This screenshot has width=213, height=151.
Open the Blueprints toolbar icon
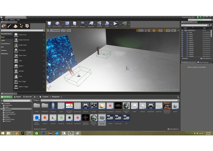click(91, 24)
